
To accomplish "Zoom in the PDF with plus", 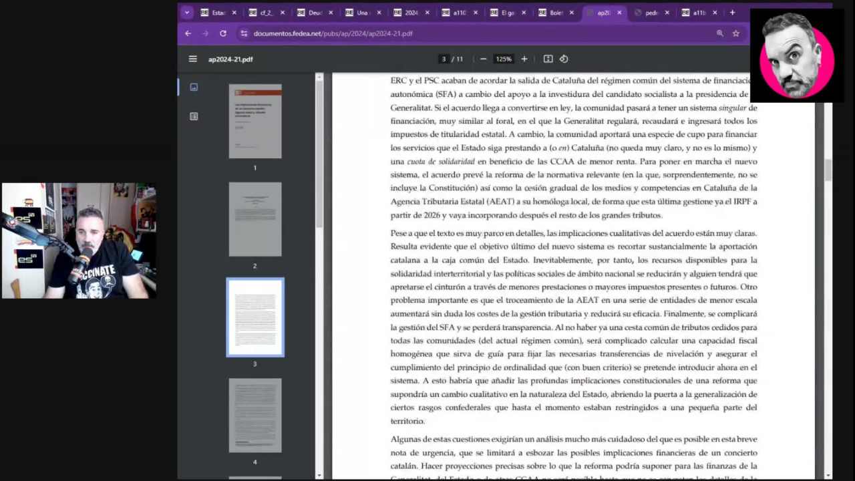I will click(524, 59).
